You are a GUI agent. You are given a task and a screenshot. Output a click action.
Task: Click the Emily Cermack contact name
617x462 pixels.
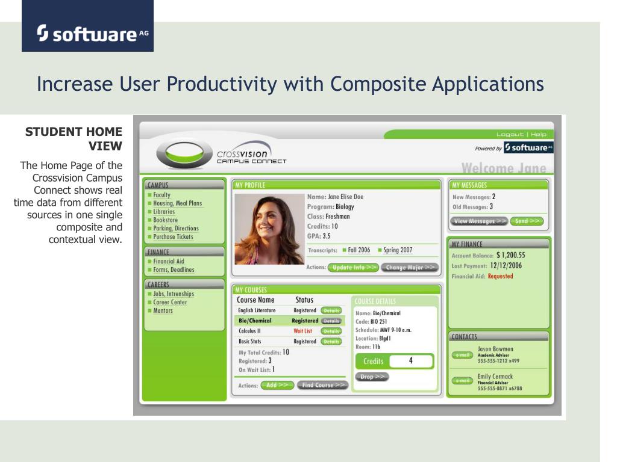(495, 377)
